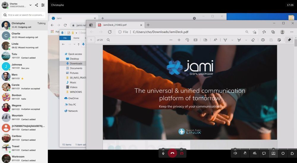
Task: Select Network in File Explorer sidebar
Action: tap(71, 111)
